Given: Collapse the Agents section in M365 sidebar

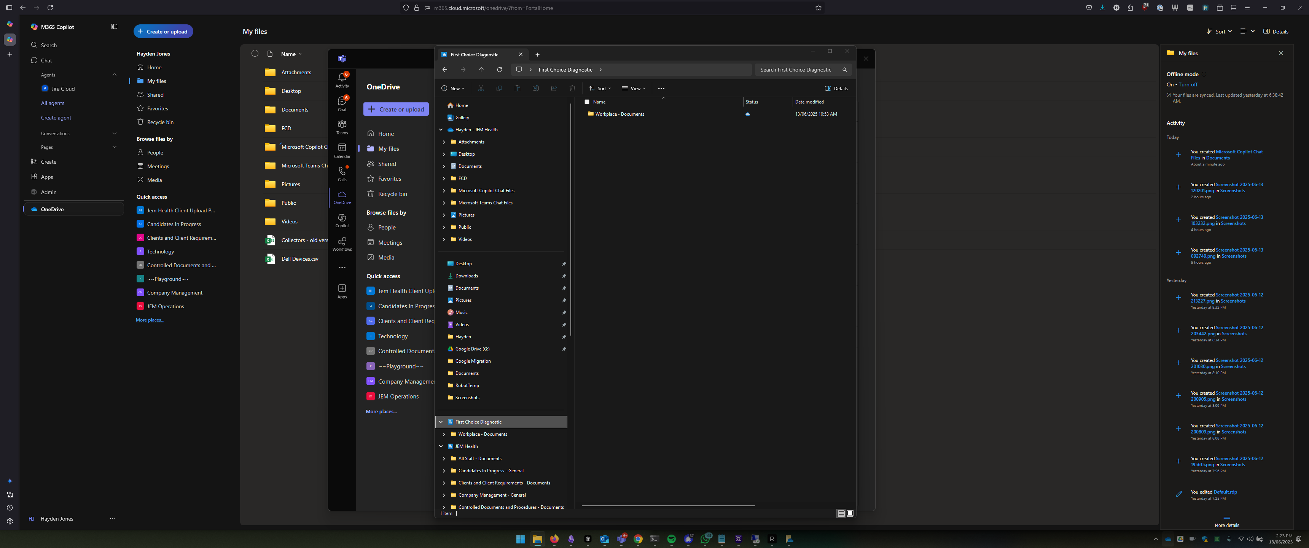Looking at the screenshot, I should (x=114, y=75).
